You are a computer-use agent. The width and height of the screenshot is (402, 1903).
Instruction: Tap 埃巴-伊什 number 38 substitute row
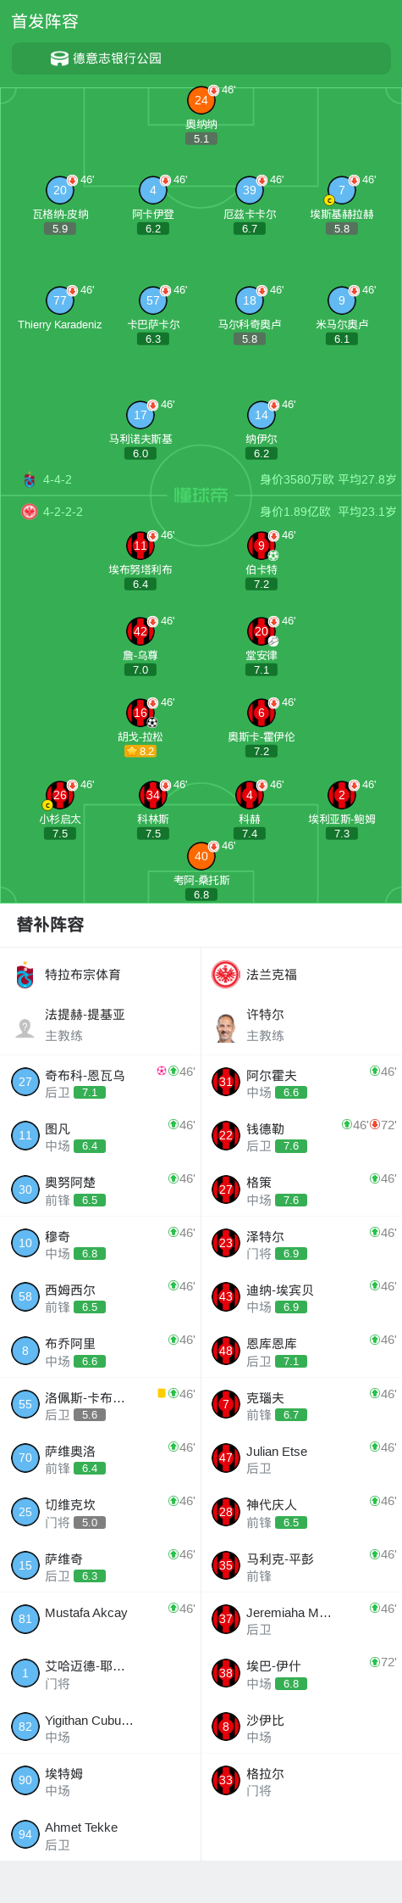click(302, 1672)
